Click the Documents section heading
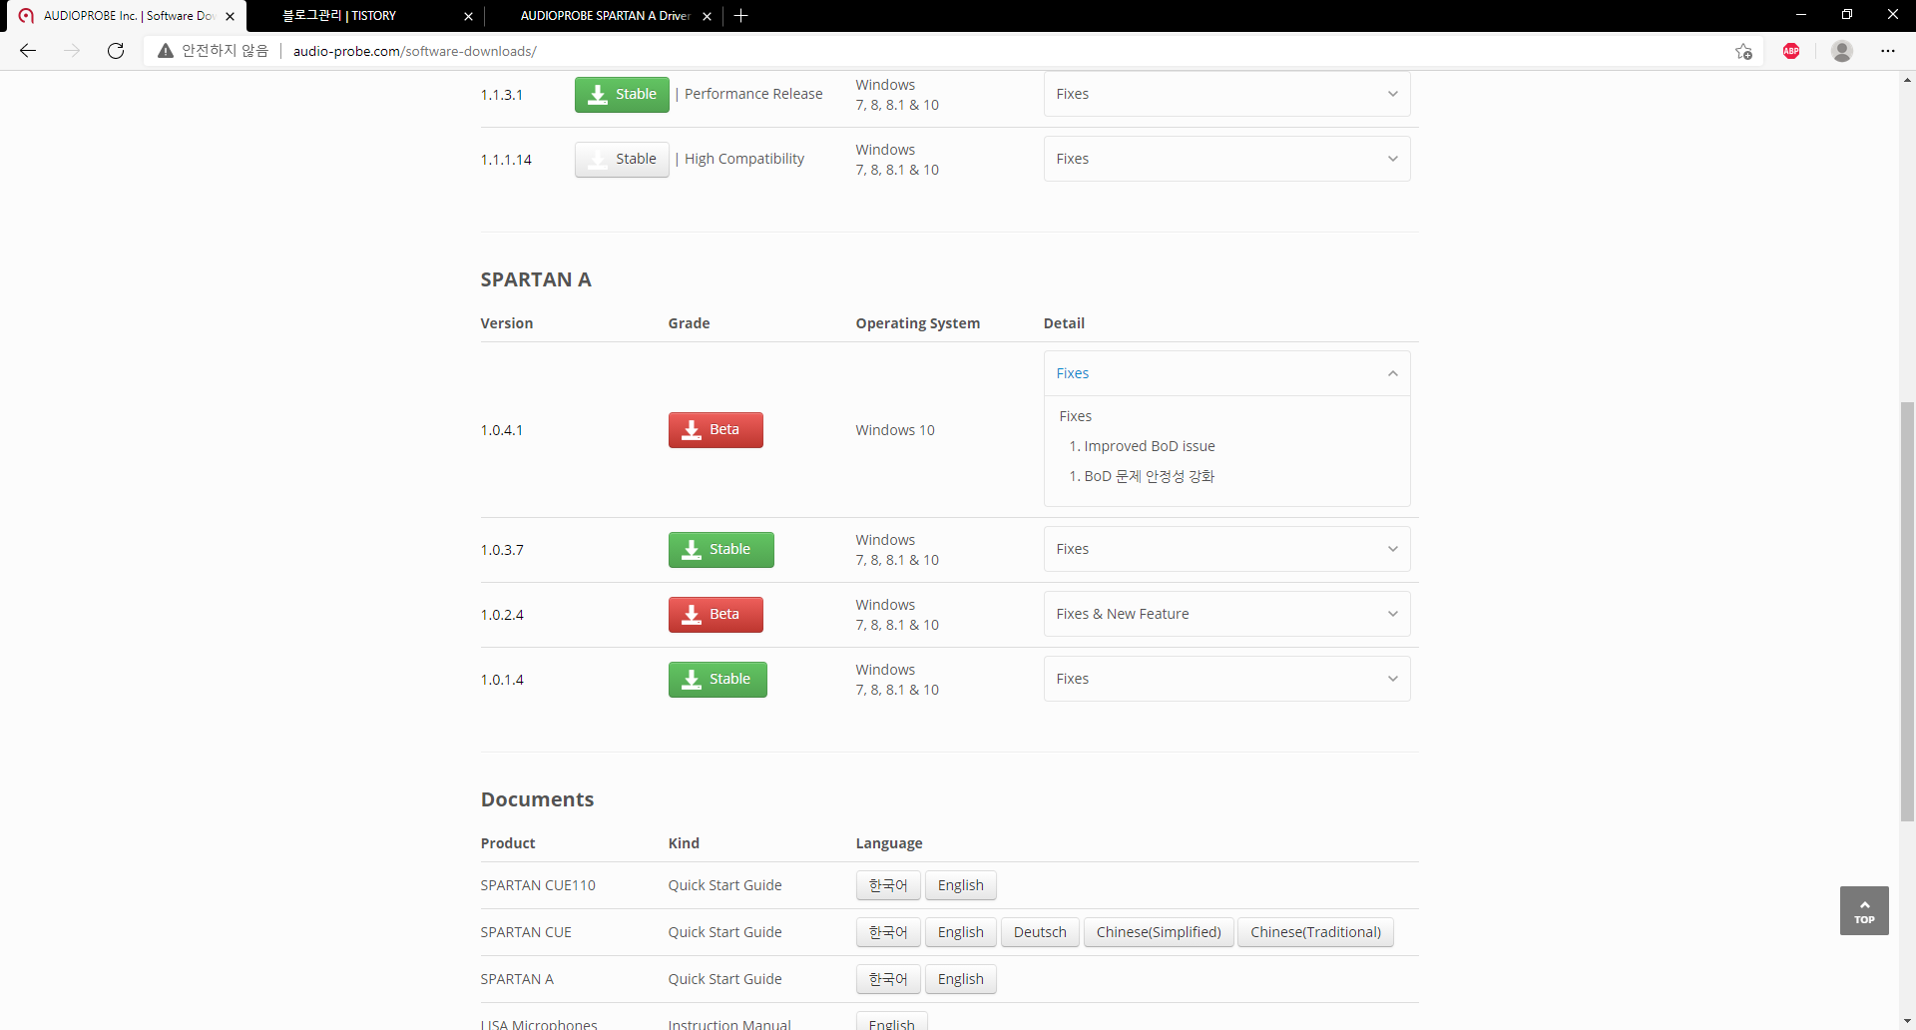This screenshot has height=1030, width=1916. click(537, 799)
